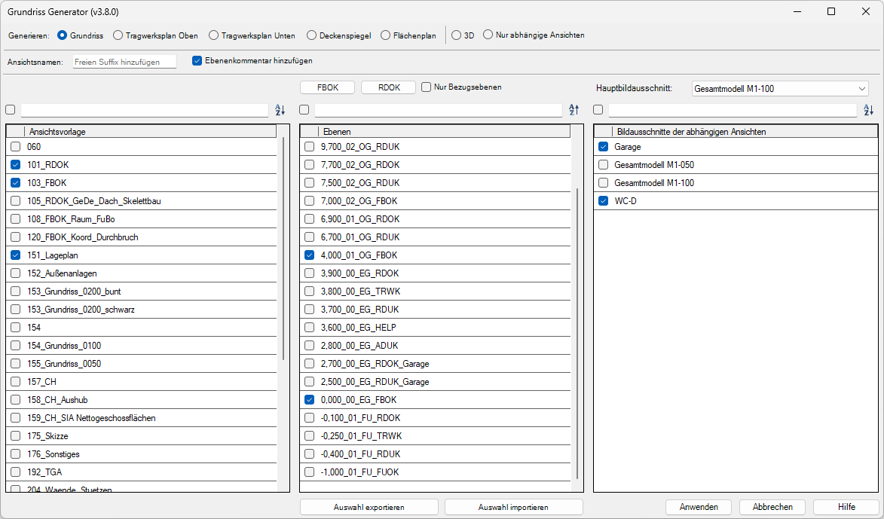Apply changes with Anwenden
This screenshot has width=884, height=519.
click(x=698, y=507)
